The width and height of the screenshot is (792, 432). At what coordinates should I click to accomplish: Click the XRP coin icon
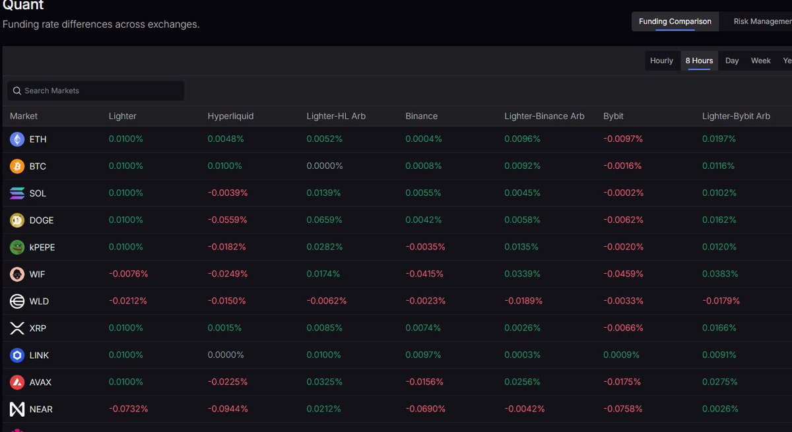[17, 328]
